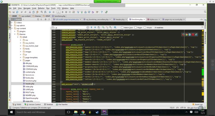Click the taskbar search box
215x116 pixels.
point(40,112)
